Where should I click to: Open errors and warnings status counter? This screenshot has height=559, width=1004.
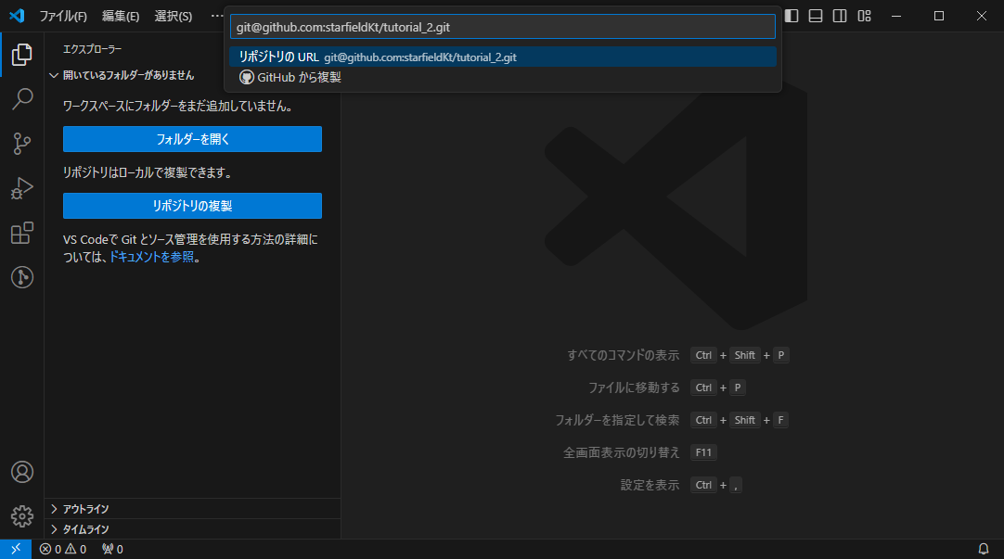pos(63,549)
